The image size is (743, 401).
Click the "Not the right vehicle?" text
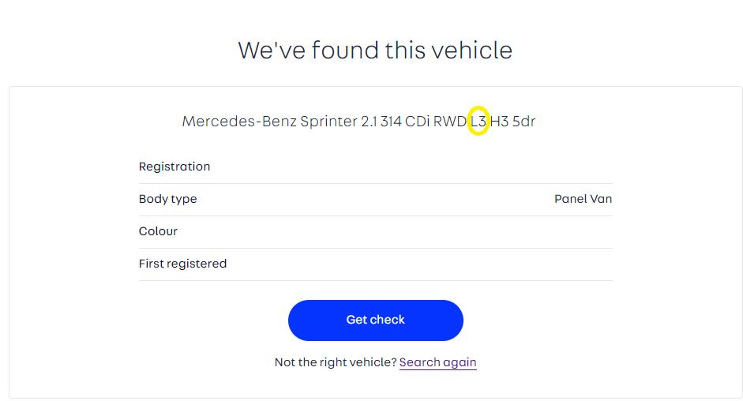click(x=335, y=362)
